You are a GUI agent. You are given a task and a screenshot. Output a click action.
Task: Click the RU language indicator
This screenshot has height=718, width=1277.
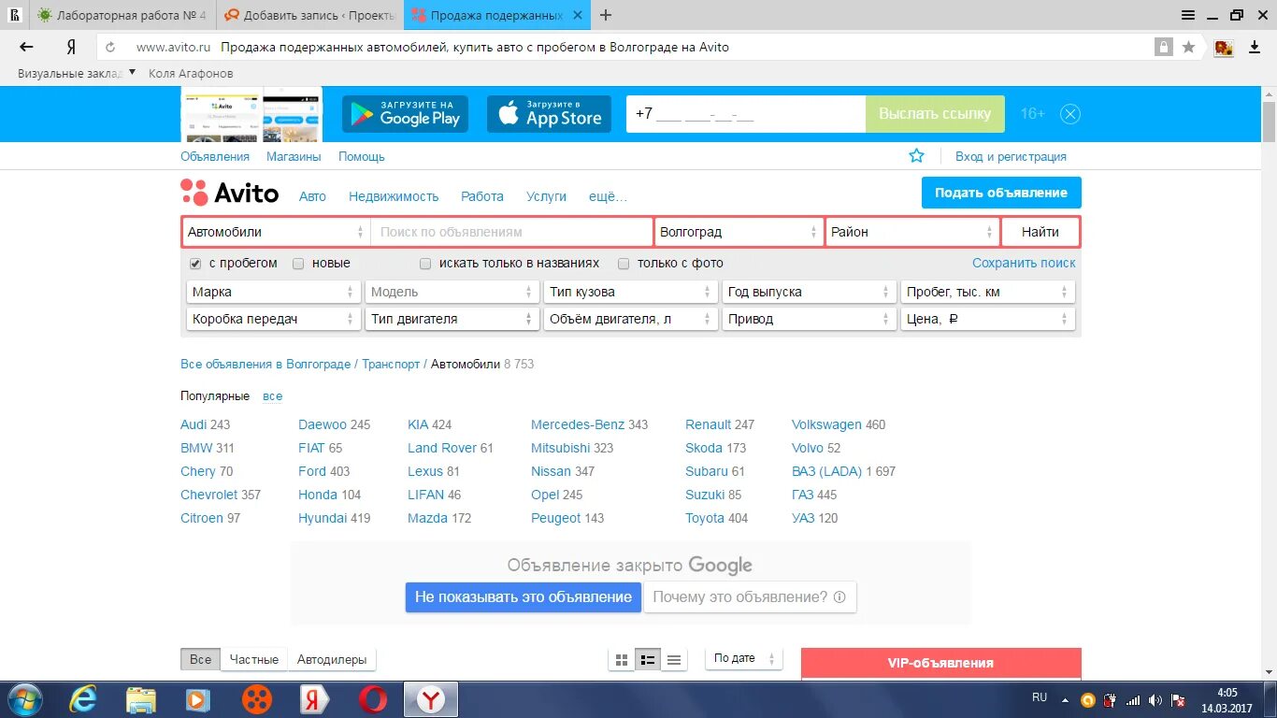(1040, 697)
